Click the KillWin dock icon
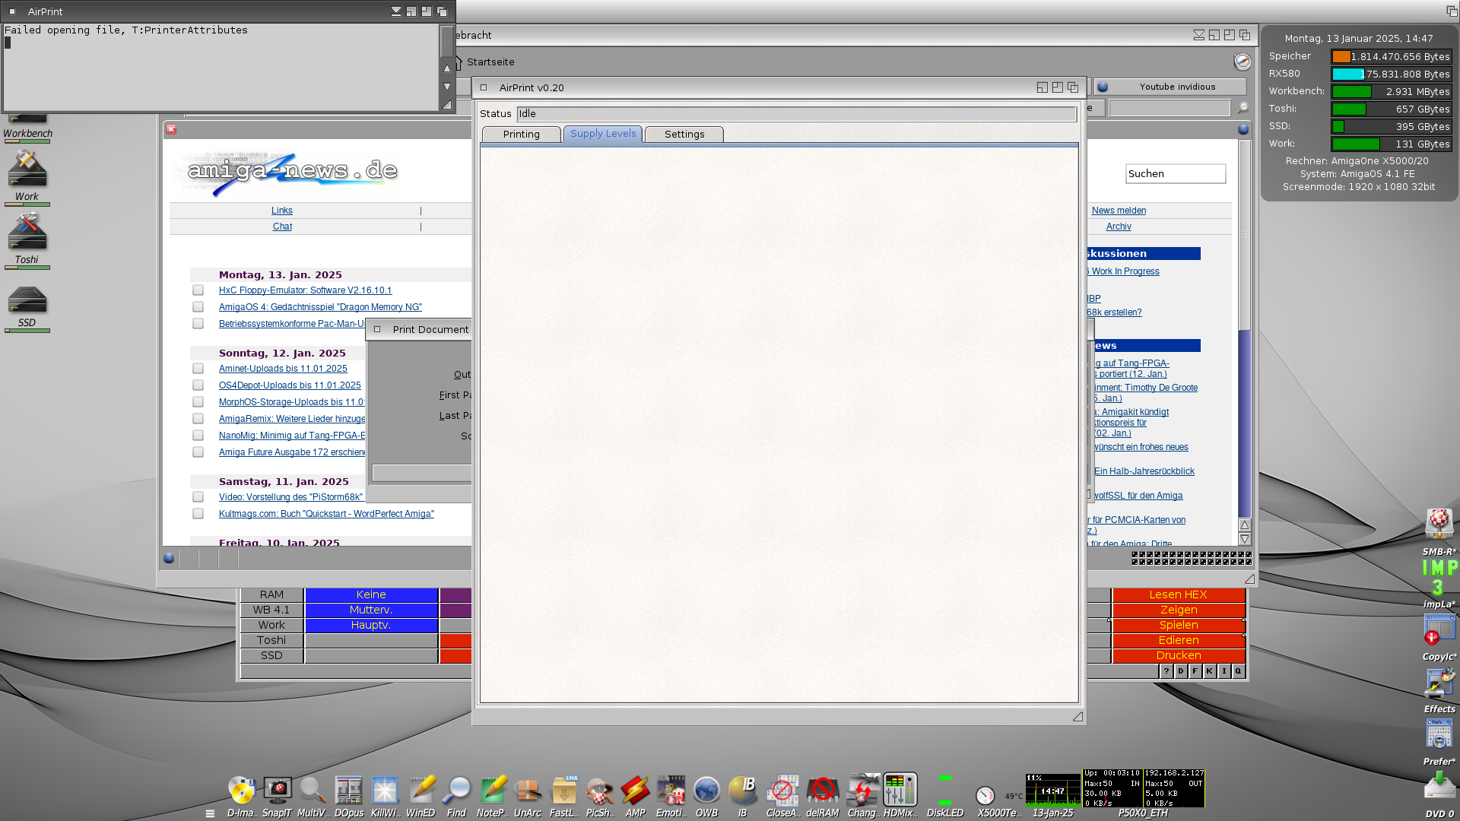Screen dimensions: 1460x821 tap(385, 791)
